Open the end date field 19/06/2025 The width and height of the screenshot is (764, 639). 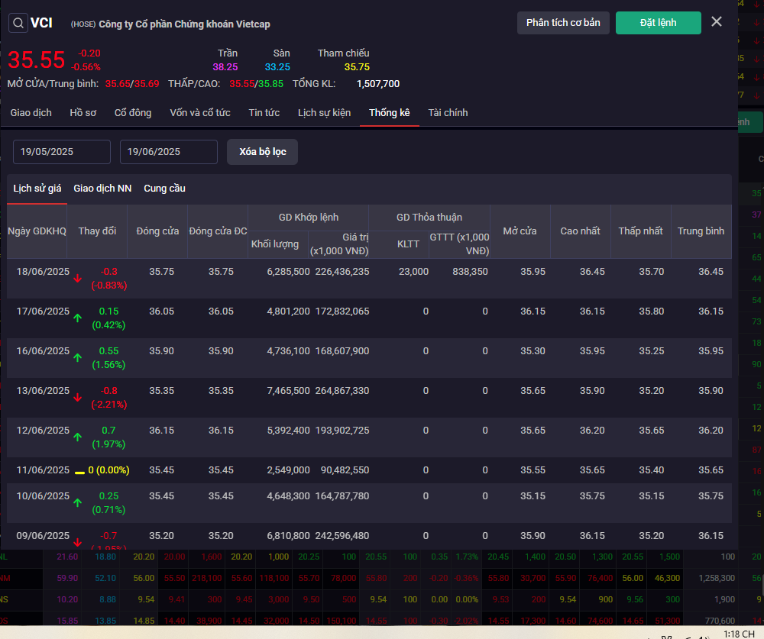coord(169,152)
